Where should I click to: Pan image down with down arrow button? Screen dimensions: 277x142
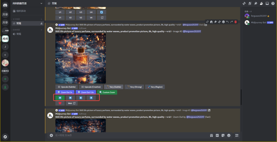pos(91,98)
